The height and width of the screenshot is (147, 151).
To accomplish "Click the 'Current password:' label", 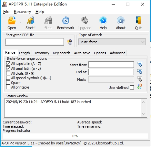I will (x=17, y=122).
